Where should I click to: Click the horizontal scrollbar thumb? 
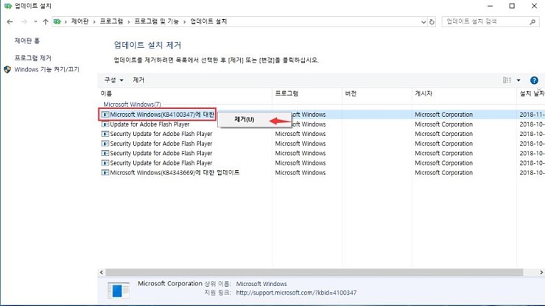[314, 272]
